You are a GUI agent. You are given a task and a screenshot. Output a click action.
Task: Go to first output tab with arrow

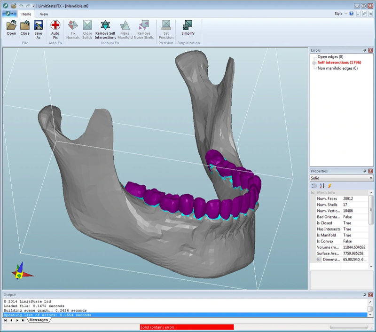[6, 320]
